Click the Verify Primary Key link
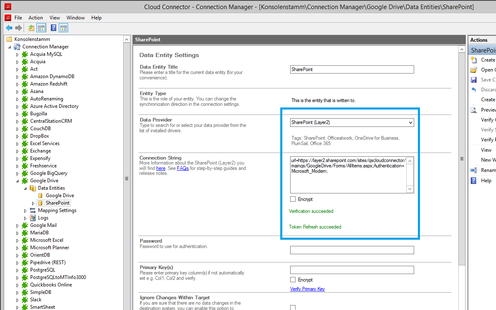Viewport: 496px width, 310px height. (x=307, y=289)
